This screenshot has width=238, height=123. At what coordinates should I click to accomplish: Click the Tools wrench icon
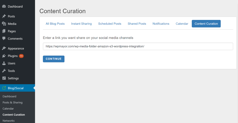[4, 71]
